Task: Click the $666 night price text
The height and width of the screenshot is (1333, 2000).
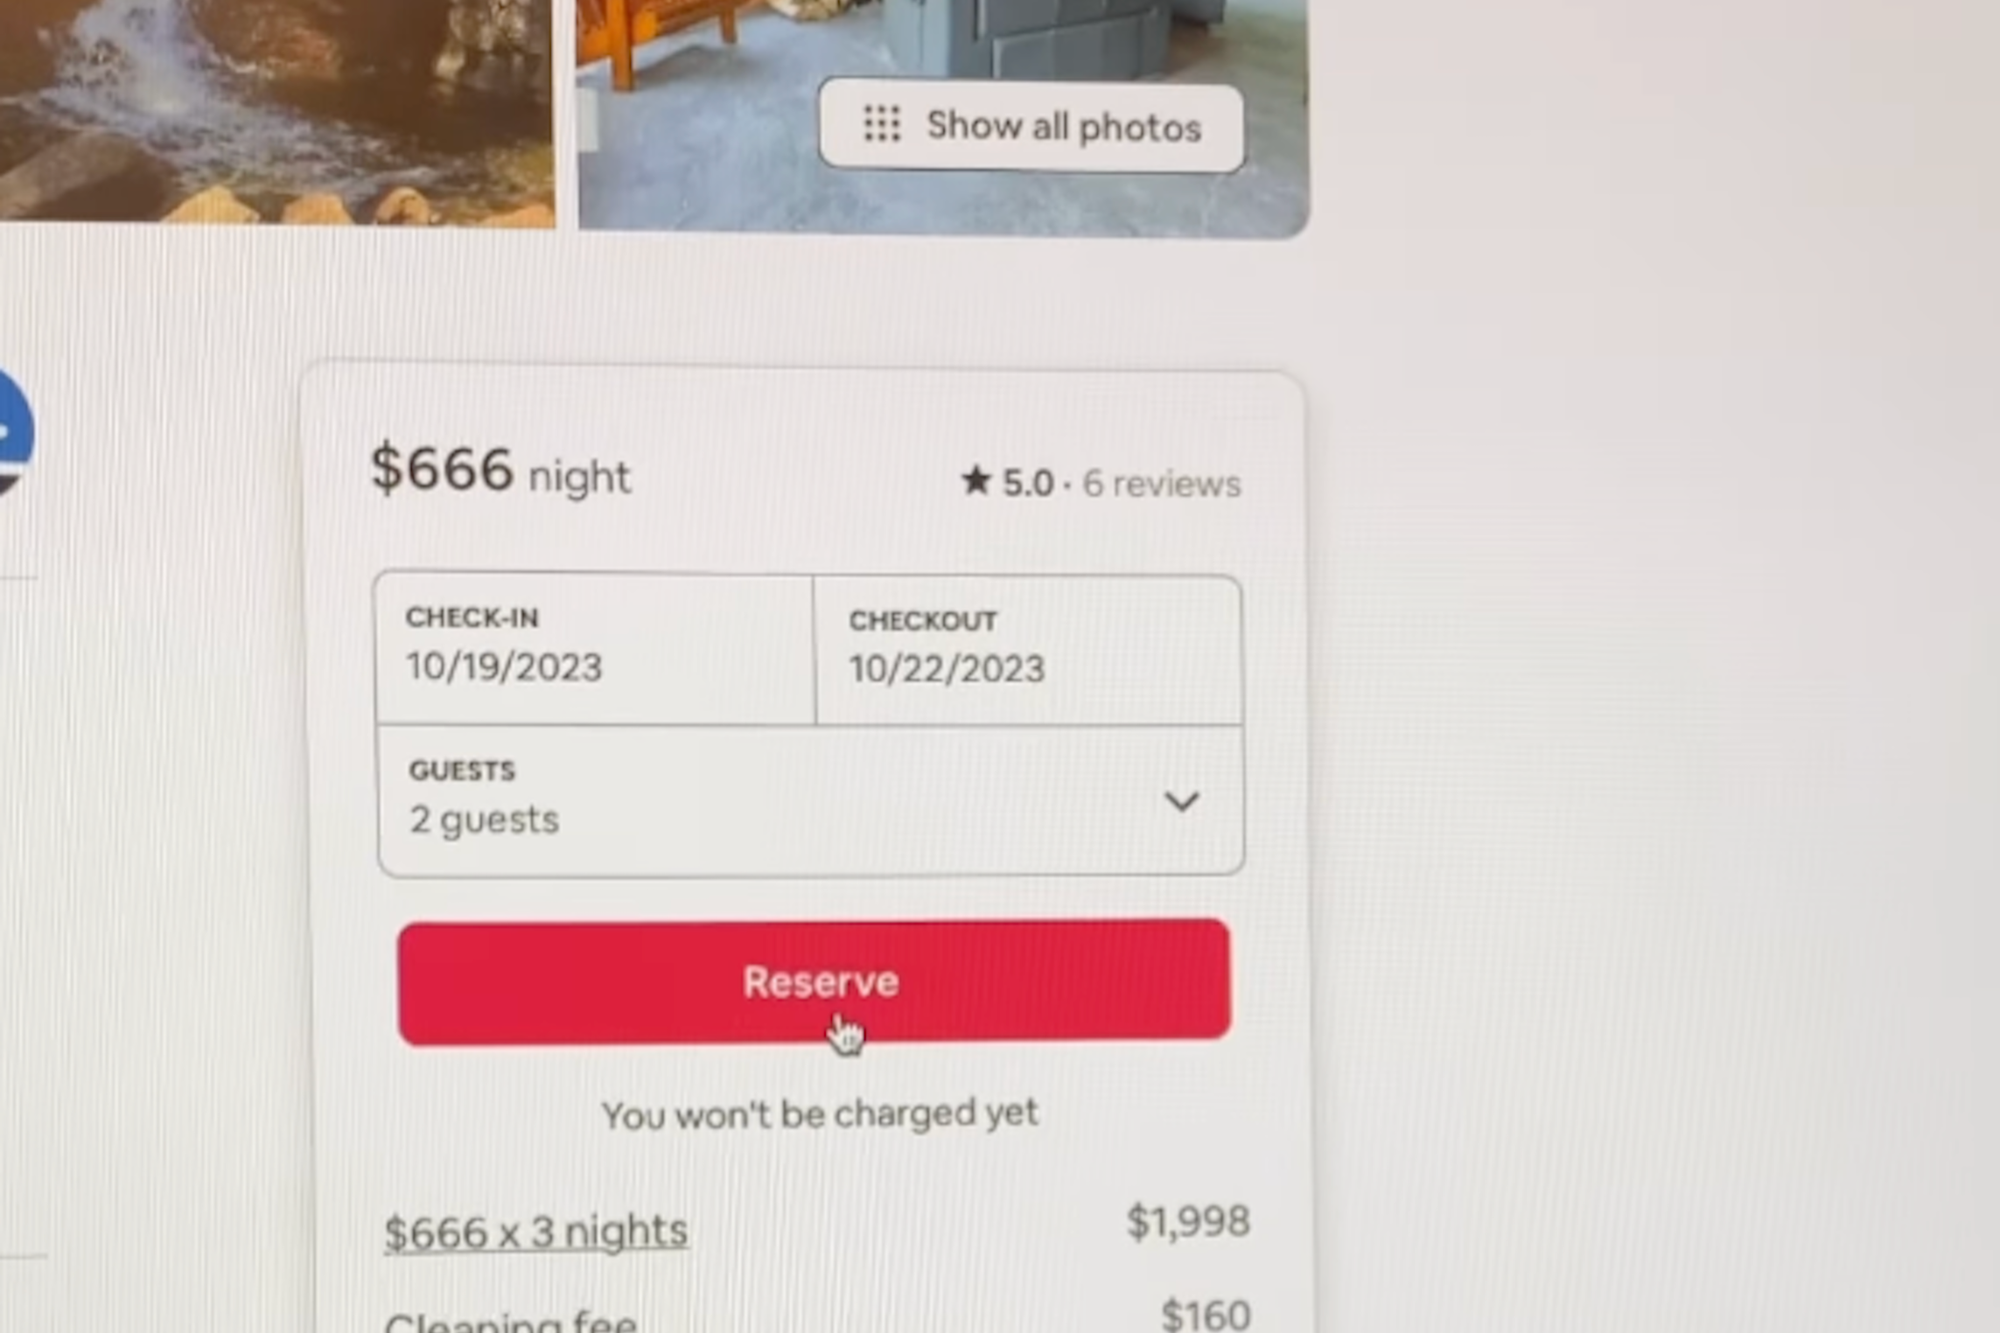Action: pyautogui.click(x=500, y=471)
